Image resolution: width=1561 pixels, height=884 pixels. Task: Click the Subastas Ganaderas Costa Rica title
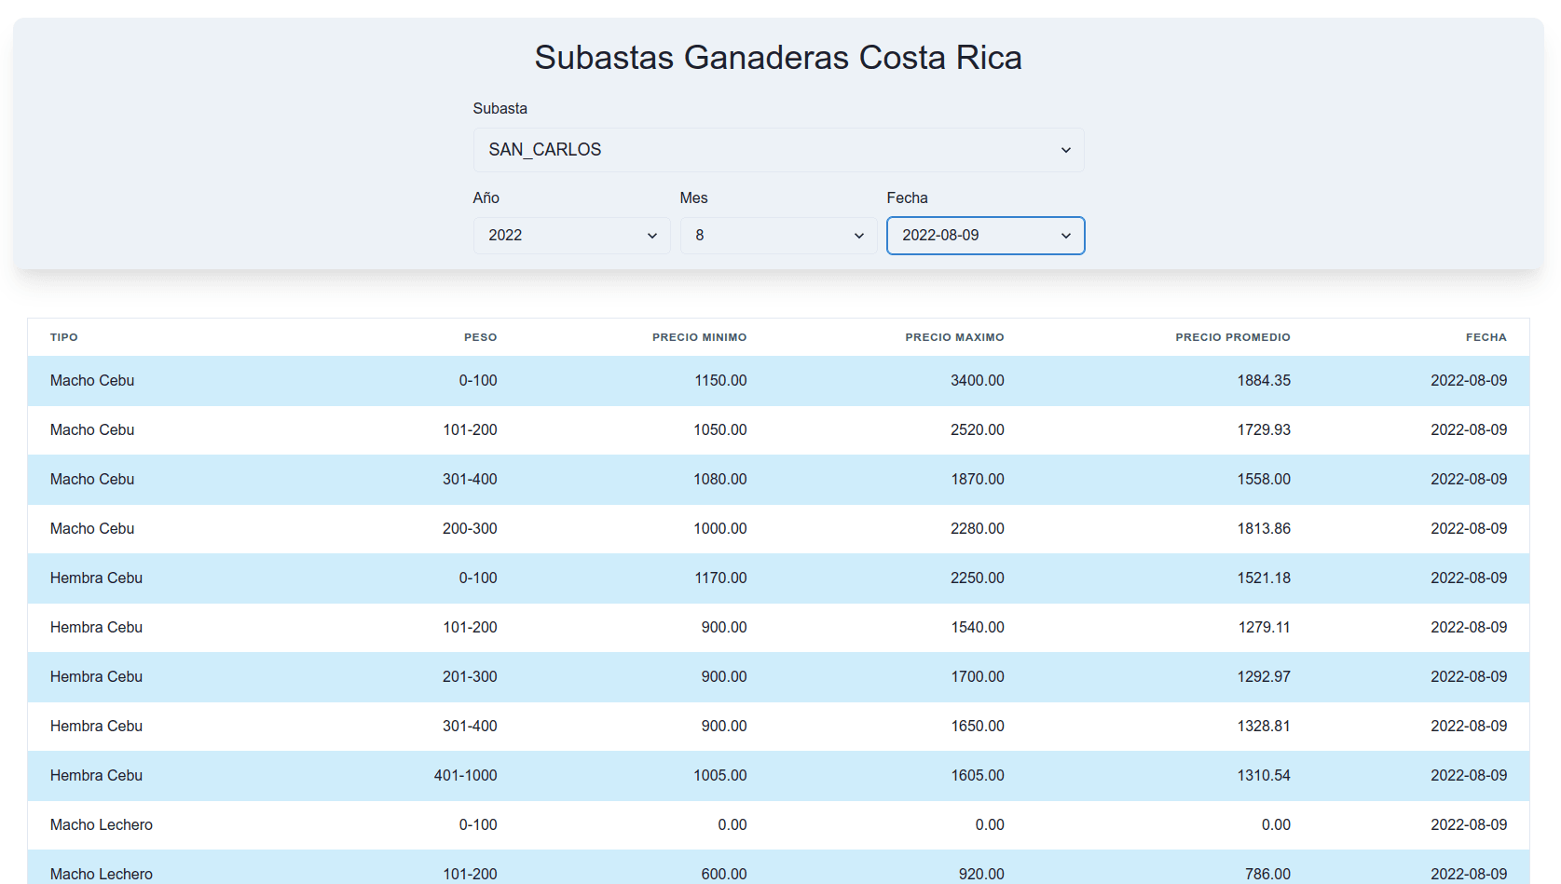(x=778, y=58)
